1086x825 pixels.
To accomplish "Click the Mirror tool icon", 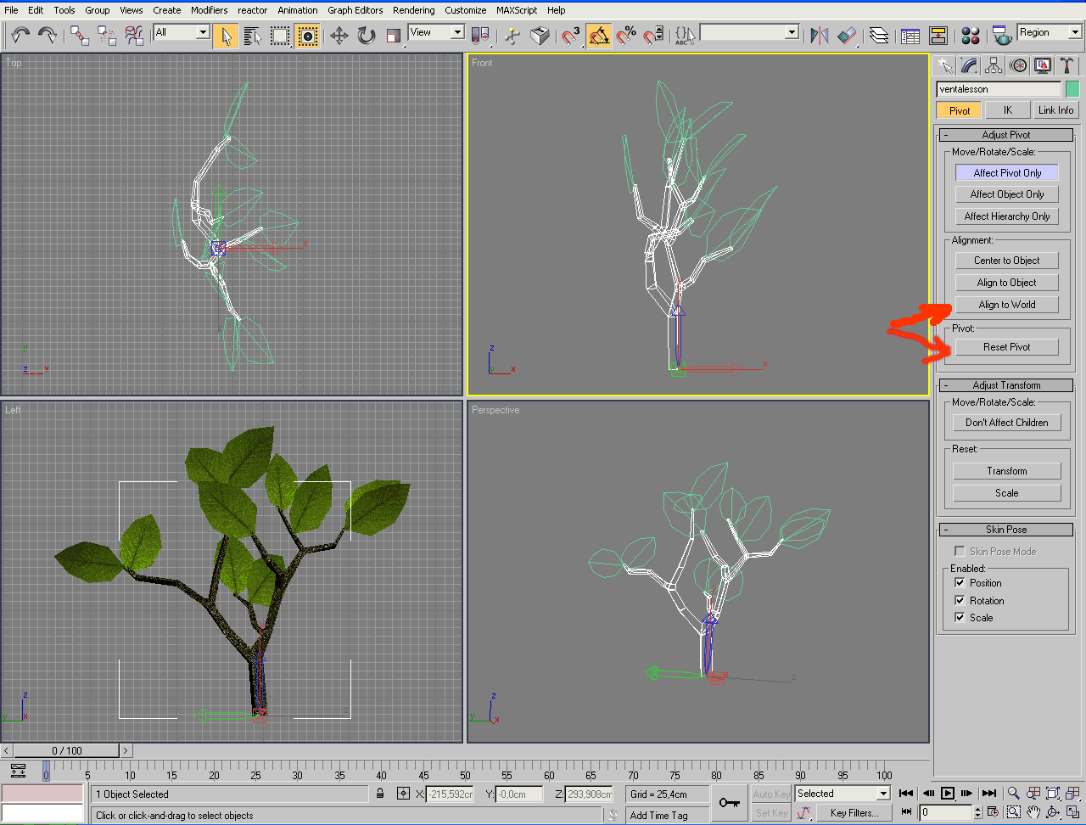I will pos(819,35).
